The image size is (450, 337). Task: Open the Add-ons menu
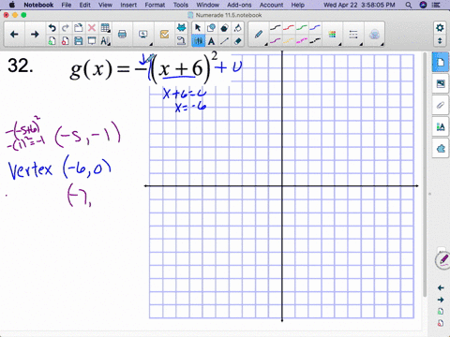pyautogui.click(x=239, y=5)
